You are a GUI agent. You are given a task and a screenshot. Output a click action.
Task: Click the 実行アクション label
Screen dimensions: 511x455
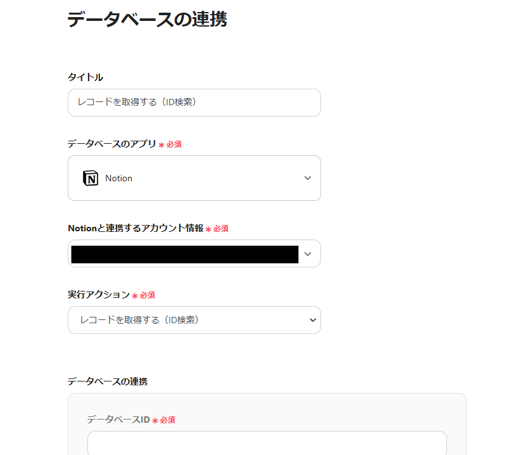98,295
